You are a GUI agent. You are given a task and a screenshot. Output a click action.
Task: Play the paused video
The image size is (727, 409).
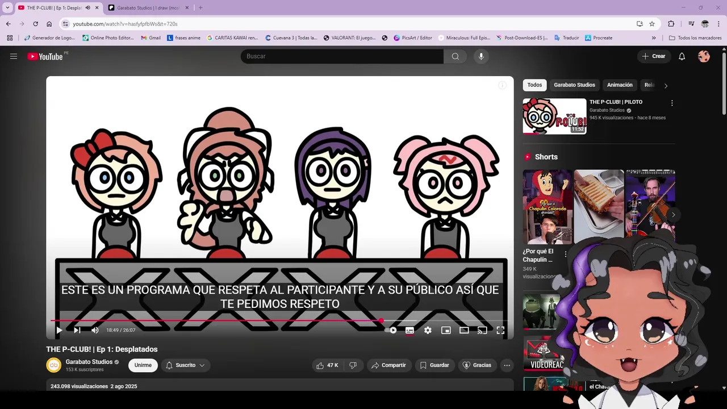pyautogui.click(x=59, y=330)
